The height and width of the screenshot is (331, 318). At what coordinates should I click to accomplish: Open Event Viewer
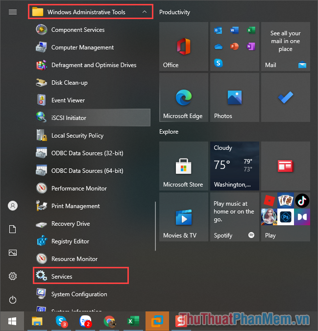[x=92, y=100]
